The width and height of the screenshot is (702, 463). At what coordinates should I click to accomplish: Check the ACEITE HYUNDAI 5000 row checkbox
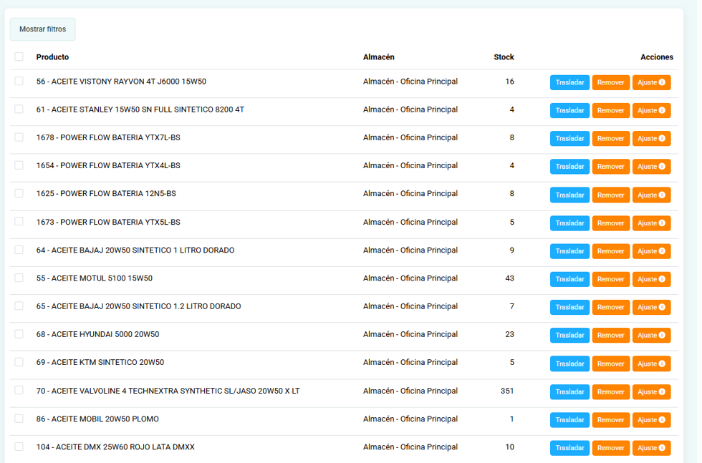pos(19,333)
